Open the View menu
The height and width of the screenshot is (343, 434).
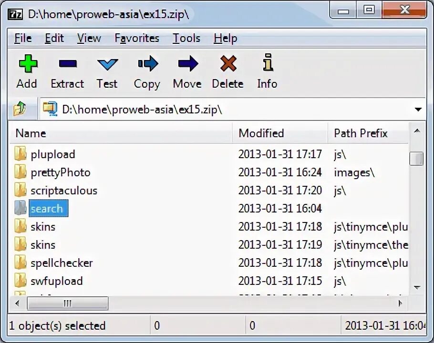89,38
